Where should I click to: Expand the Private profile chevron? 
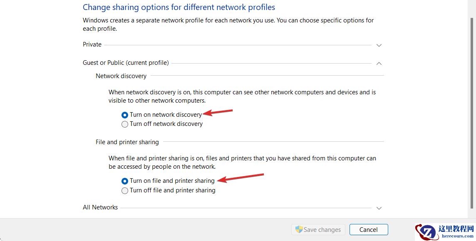click(379, 45)
